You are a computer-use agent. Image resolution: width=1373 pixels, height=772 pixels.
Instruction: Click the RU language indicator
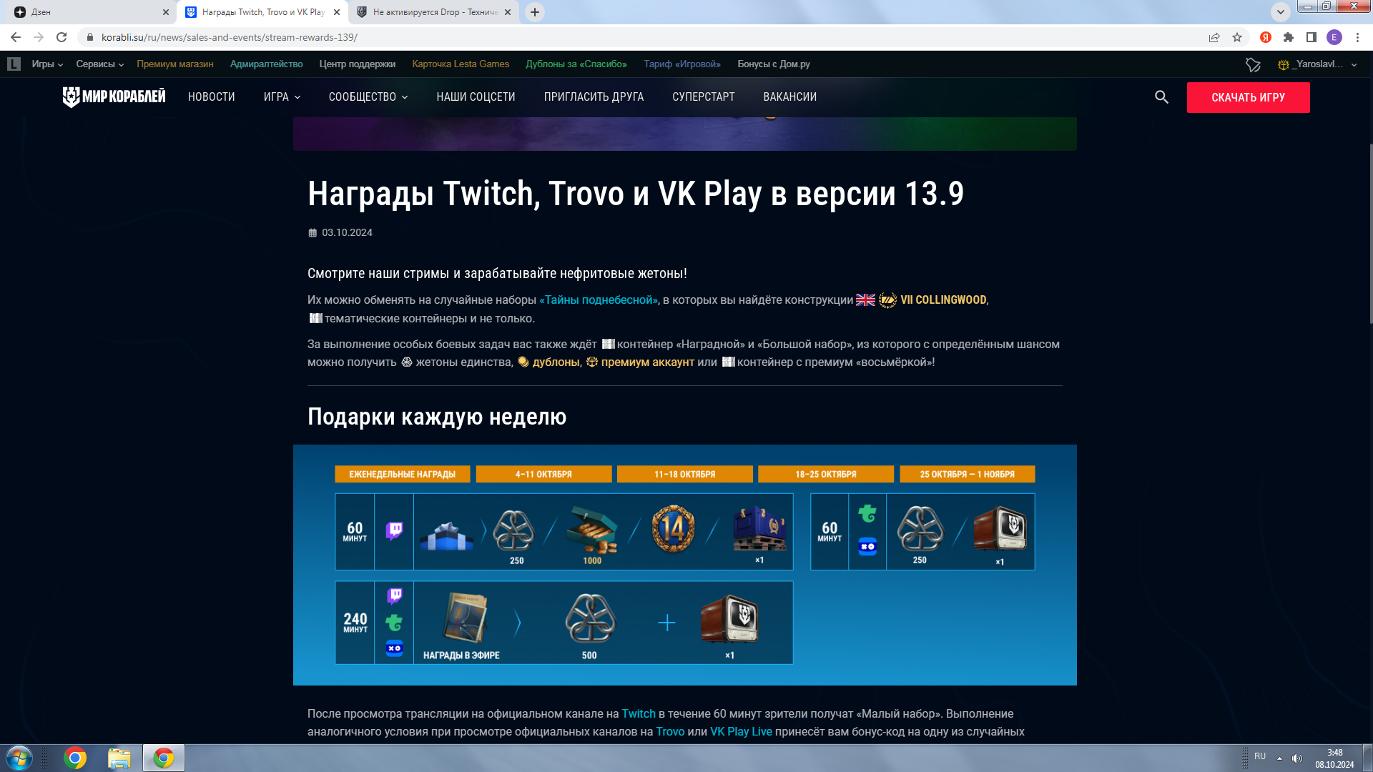[1260, 756]
